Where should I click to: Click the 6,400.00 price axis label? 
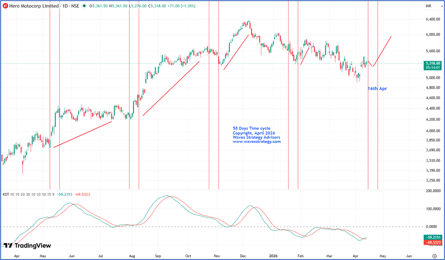[432, 19]
